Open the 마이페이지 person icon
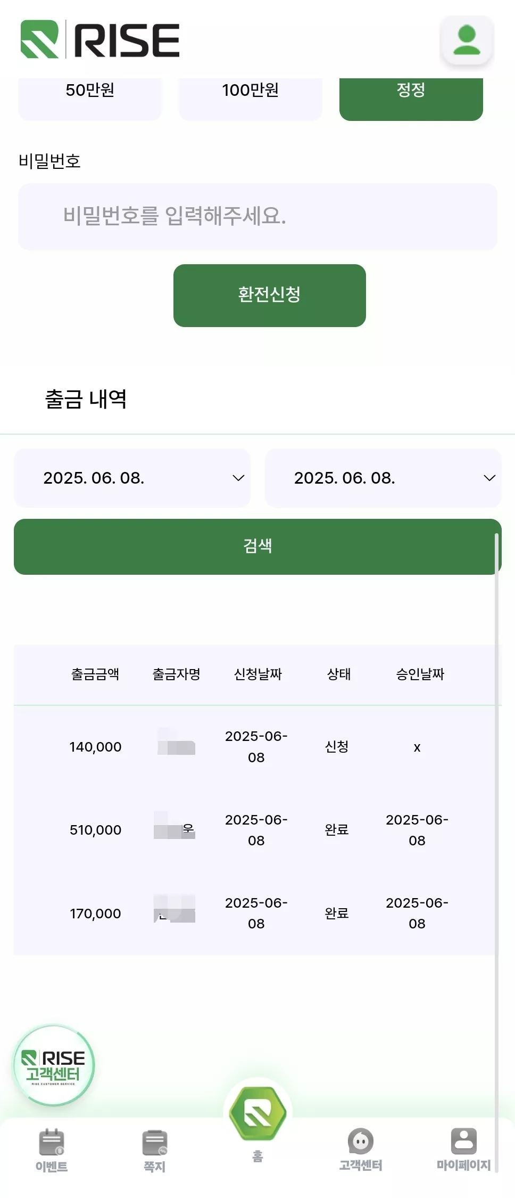Viewport: 515px width, 1198px height. 464,1141
